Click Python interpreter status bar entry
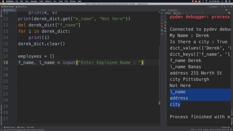The image size is (233, 131). (x=218, y=130)
